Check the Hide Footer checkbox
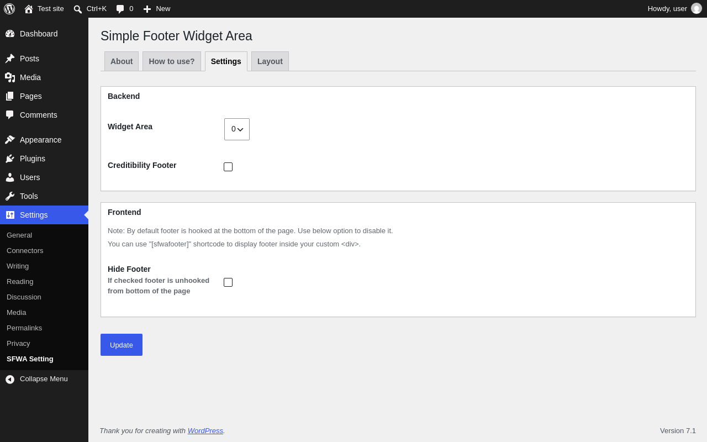This screenshot has height=442, width=707. coord(228,282)
